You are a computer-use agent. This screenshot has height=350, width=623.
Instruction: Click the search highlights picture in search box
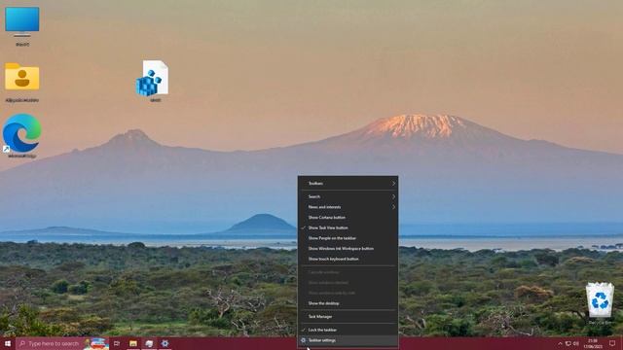95,343
